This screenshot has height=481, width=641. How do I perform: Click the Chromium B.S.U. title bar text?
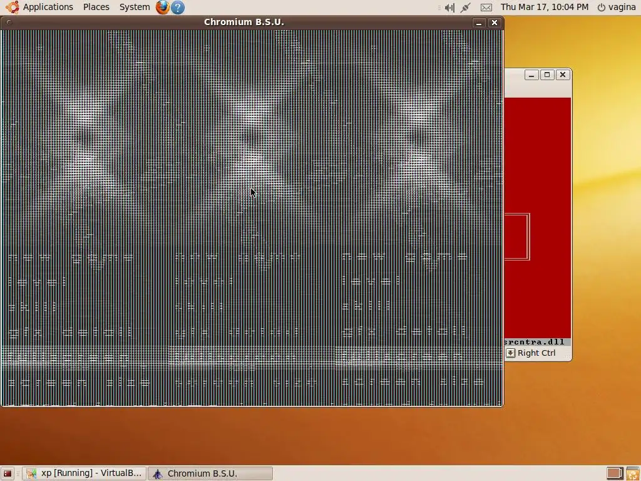pyautogui.click(x=244, y=22)
